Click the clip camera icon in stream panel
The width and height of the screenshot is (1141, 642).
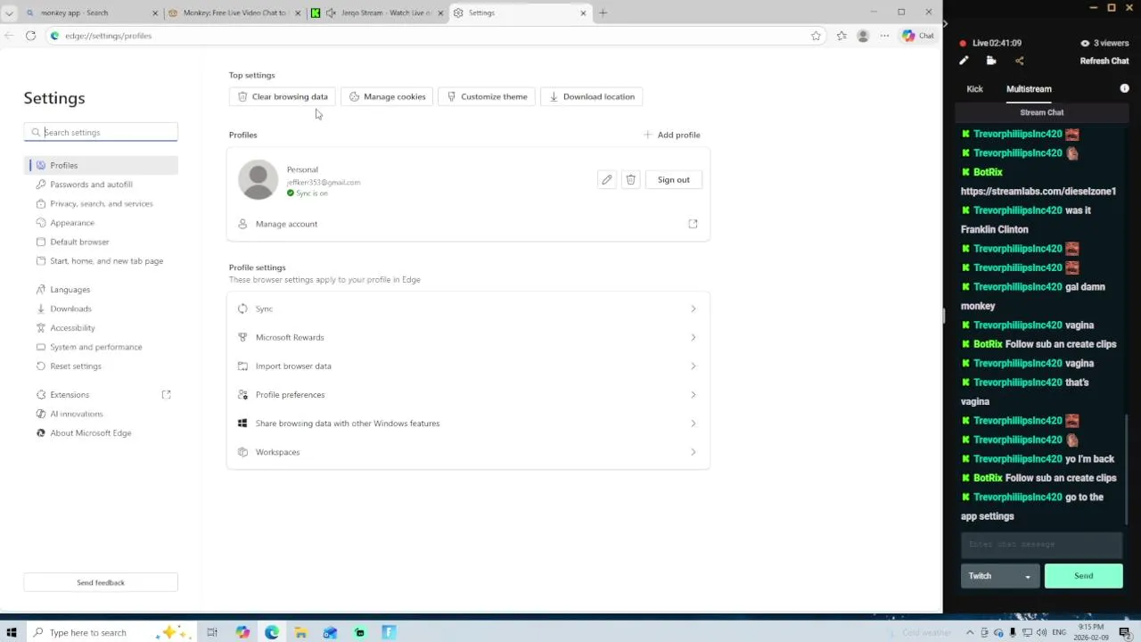pyautogui.click(x=991, y=61)
